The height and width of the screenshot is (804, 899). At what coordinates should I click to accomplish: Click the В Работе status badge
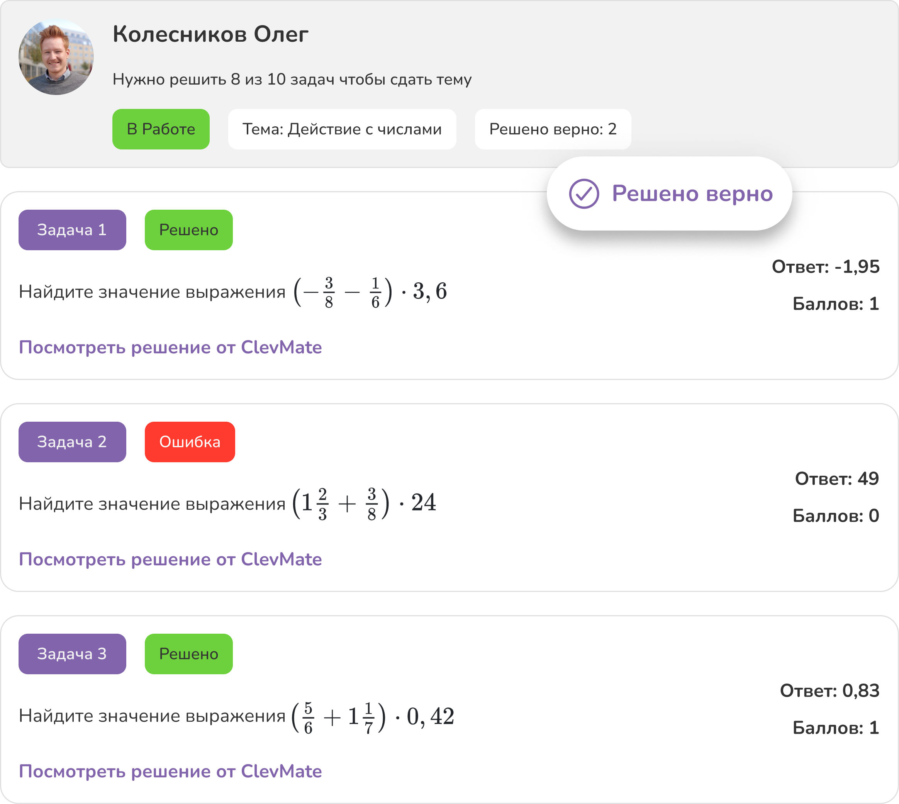tap(161, 129)
